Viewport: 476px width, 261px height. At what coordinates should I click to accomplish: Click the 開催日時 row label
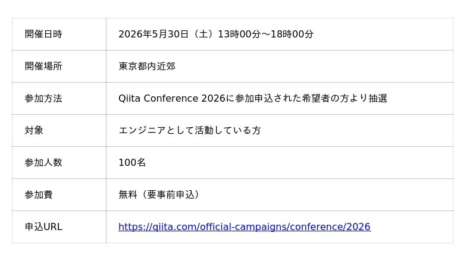coord(43,34)
